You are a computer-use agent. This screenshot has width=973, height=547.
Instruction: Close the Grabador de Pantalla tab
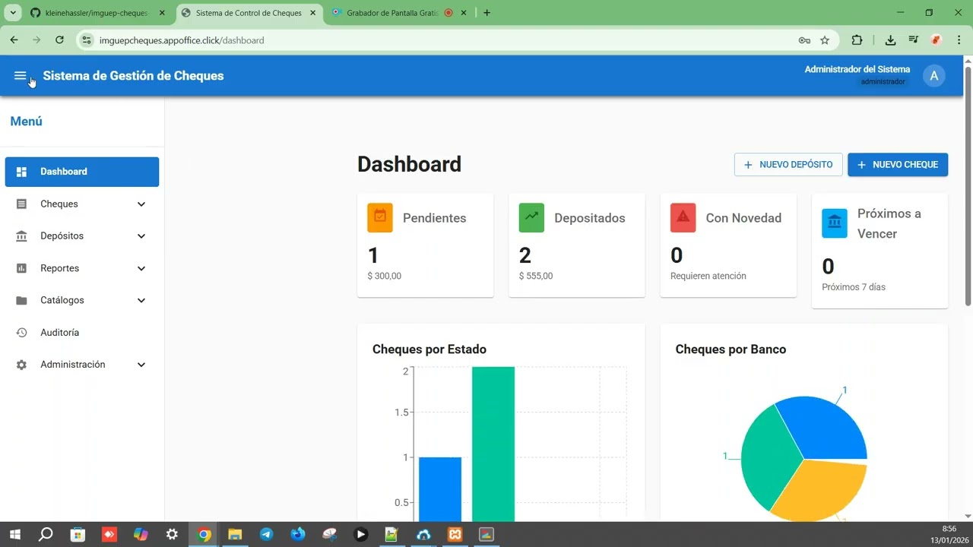tap(463, 13)
